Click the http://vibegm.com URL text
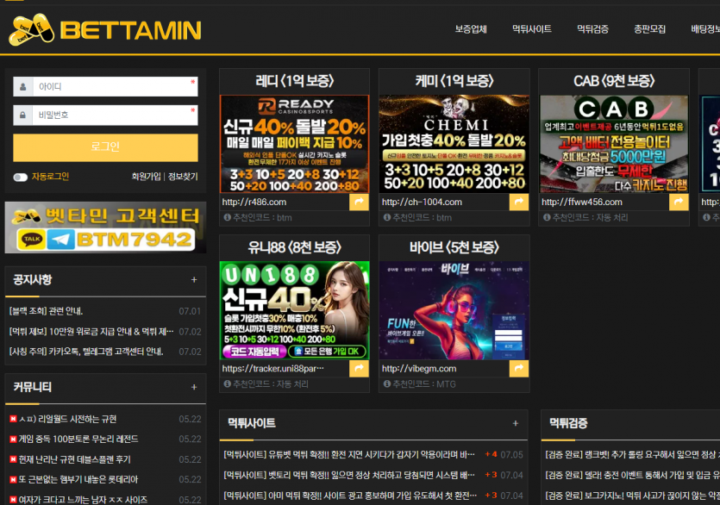 coord(419,369)
